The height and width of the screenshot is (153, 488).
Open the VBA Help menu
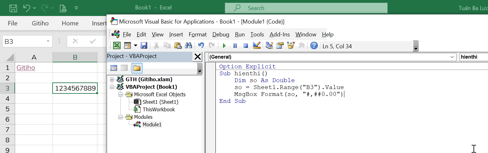pos(328,34)
